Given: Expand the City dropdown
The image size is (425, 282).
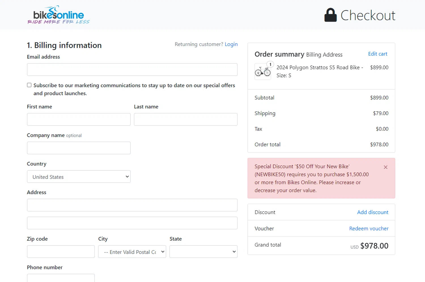Looking at the screenshot, I should (x=132, y=252).
